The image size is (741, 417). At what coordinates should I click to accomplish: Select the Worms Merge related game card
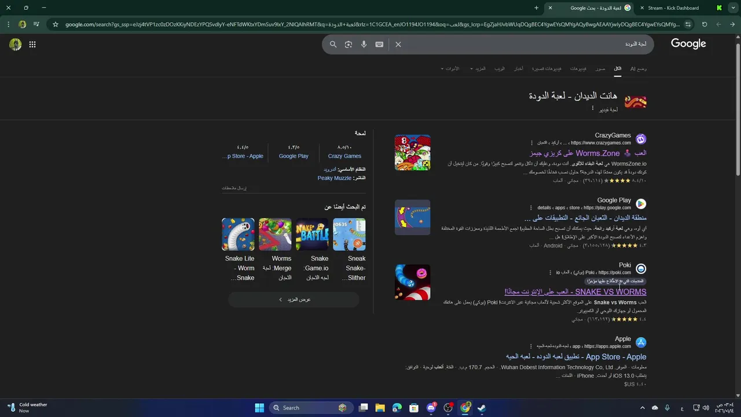[275, 250]
